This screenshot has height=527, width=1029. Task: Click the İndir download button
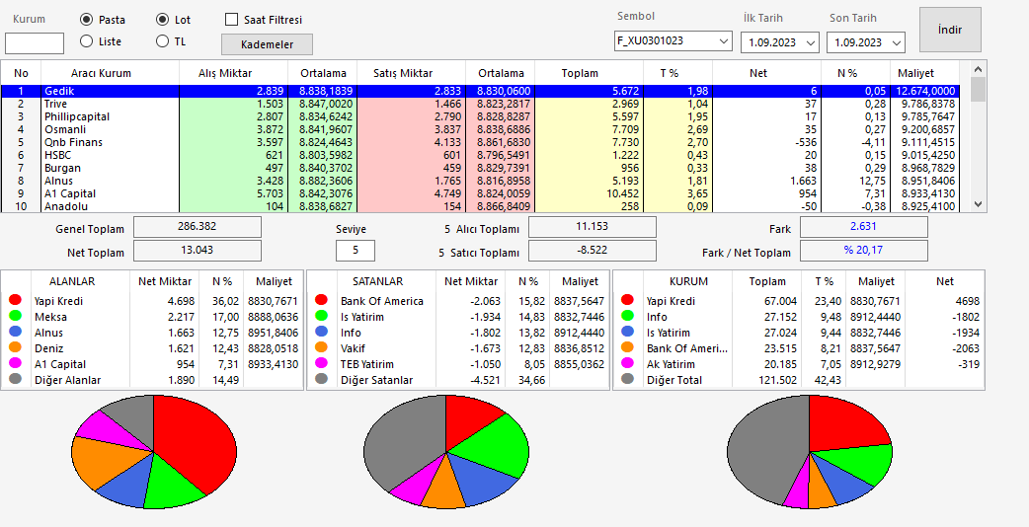950,30
